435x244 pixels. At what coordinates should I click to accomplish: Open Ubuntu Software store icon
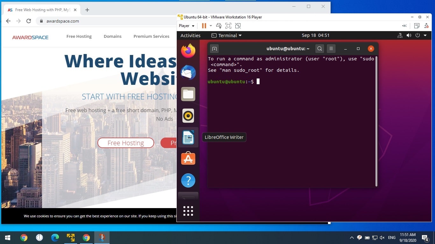coord(188,159)
